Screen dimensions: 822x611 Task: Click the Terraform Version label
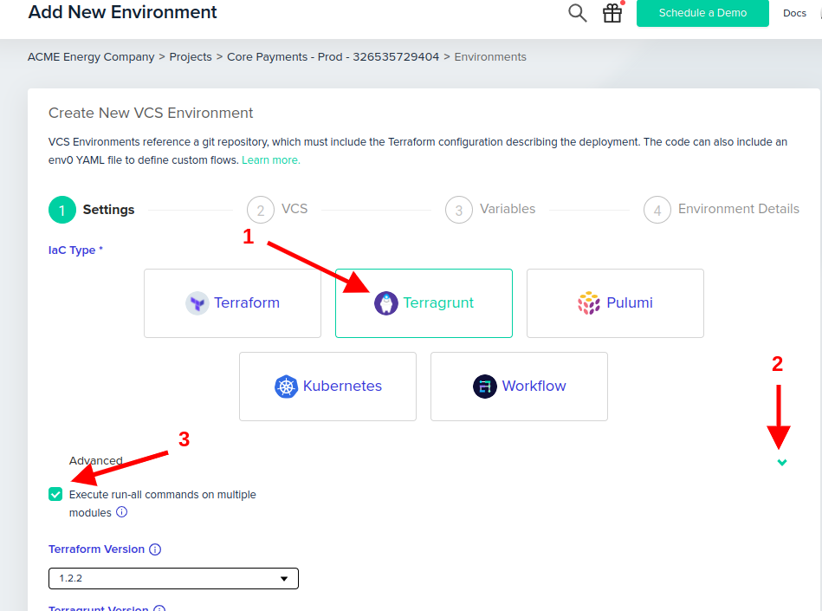(x=96, y=549)
